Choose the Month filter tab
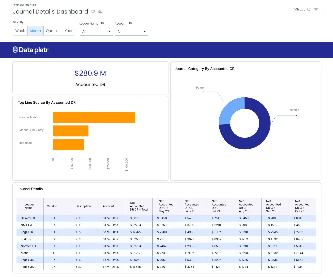 click(x=35, y=31)
